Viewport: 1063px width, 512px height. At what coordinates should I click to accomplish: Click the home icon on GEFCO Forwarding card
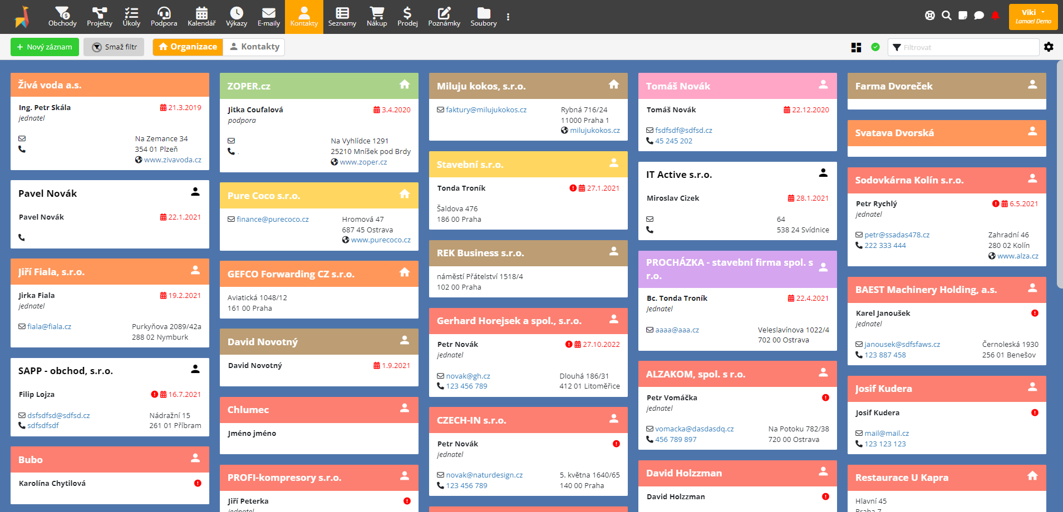point(405,272)
